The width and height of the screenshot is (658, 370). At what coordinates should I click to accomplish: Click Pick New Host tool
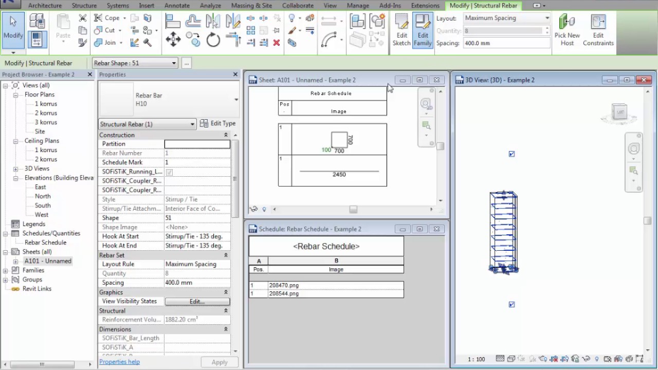click(567, 30)
